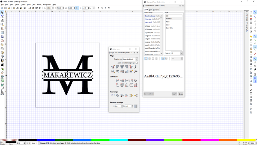The width and height of the screenshot is (257, 145).
Task: Select the Spray tool
Action: (x=2, y=69)
